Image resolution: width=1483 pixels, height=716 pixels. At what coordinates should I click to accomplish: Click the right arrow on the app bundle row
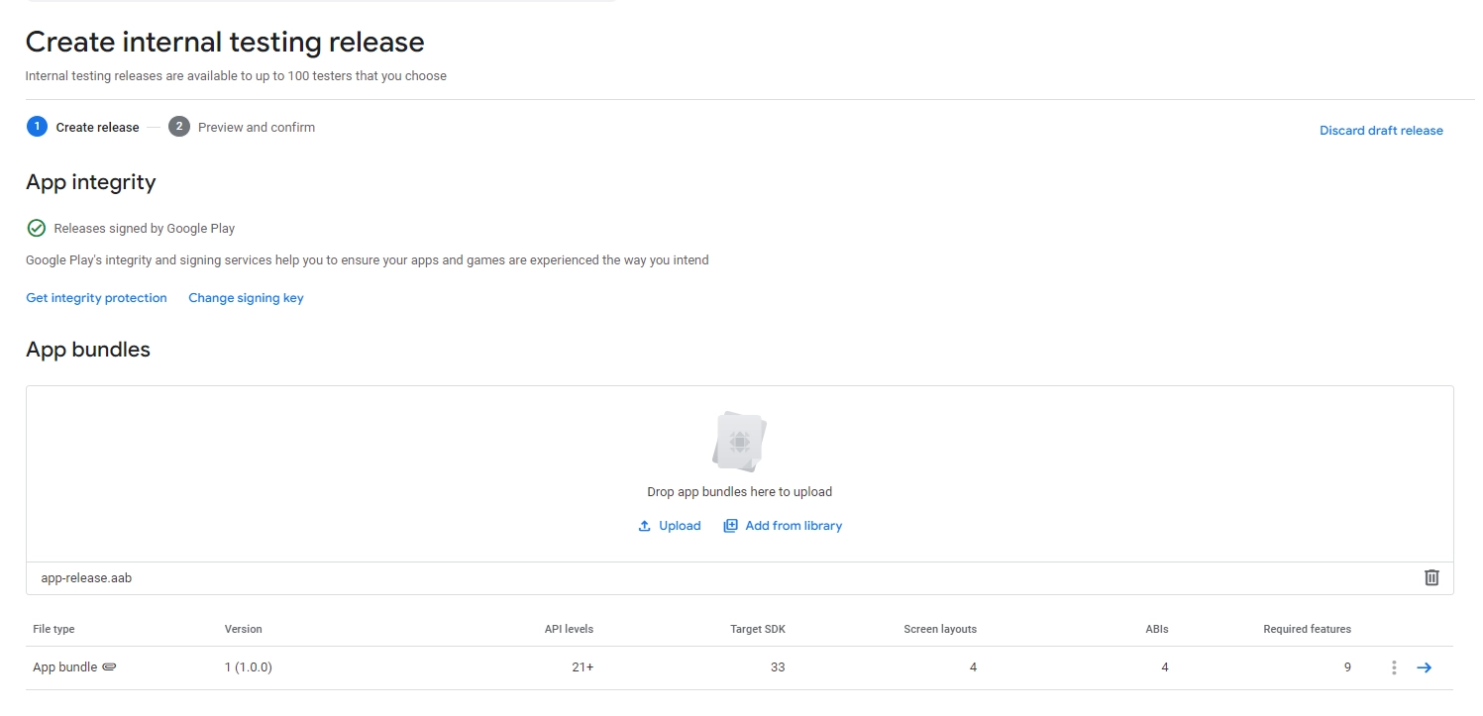1425,666
